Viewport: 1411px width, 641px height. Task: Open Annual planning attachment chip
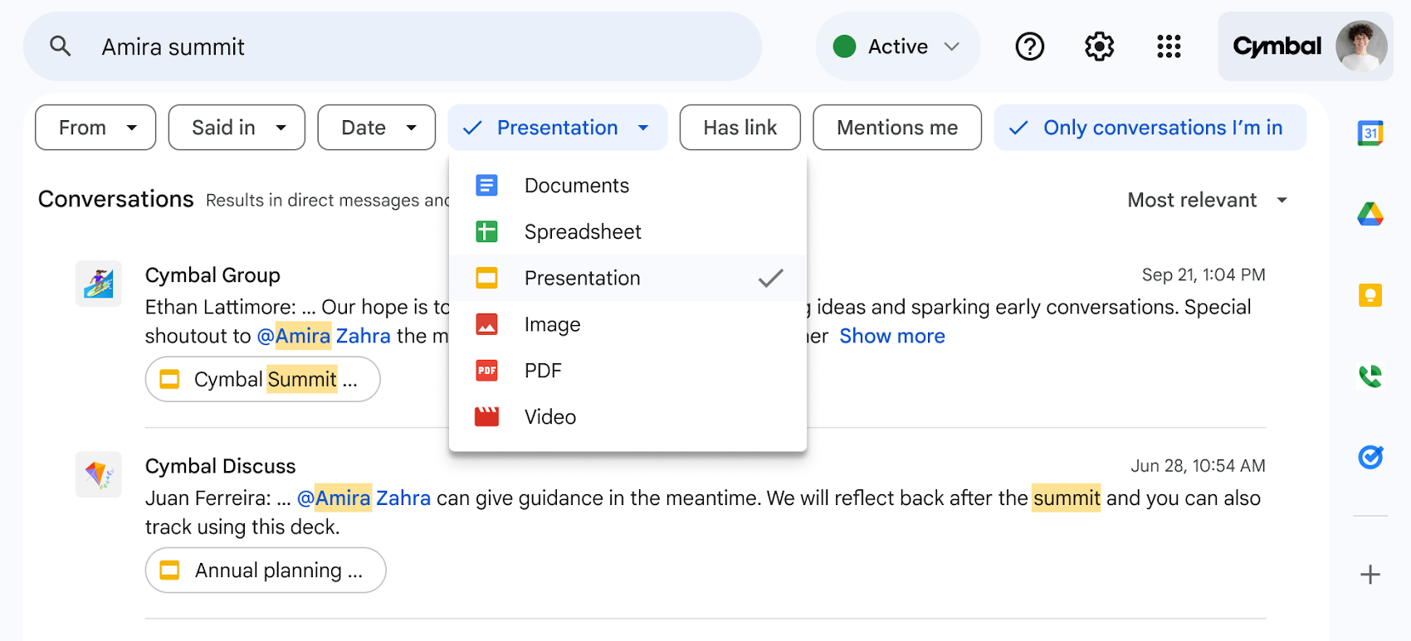click(x=266, y=570)
